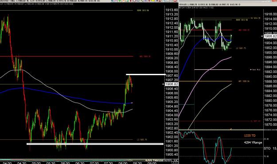This screenshot has height=164, width=277.
Task: Click the 1905.60 price label on left axis
Action: click(x=172, y=98)
